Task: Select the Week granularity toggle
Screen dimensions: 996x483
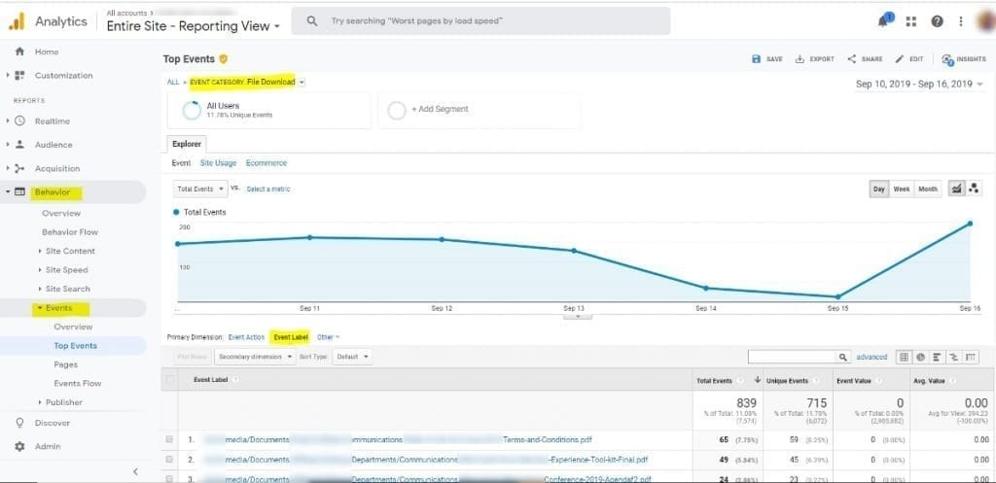Action: tap(902, 190)
